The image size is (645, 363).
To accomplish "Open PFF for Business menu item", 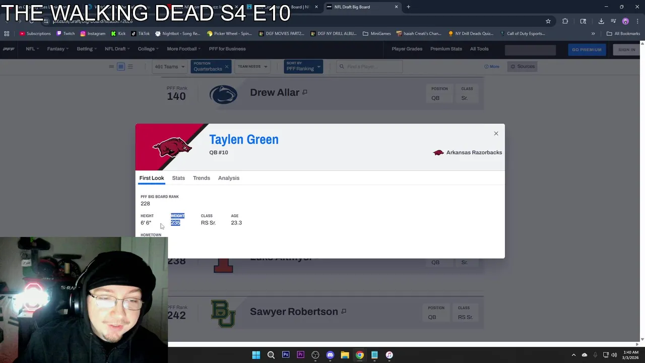I will pos(227,49).
